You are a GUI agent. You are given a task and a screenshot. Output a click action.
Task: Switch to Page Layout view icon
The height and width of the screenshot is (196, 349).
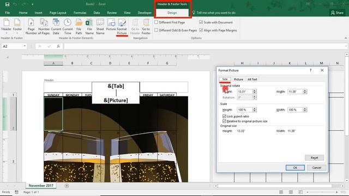[291, 192]
